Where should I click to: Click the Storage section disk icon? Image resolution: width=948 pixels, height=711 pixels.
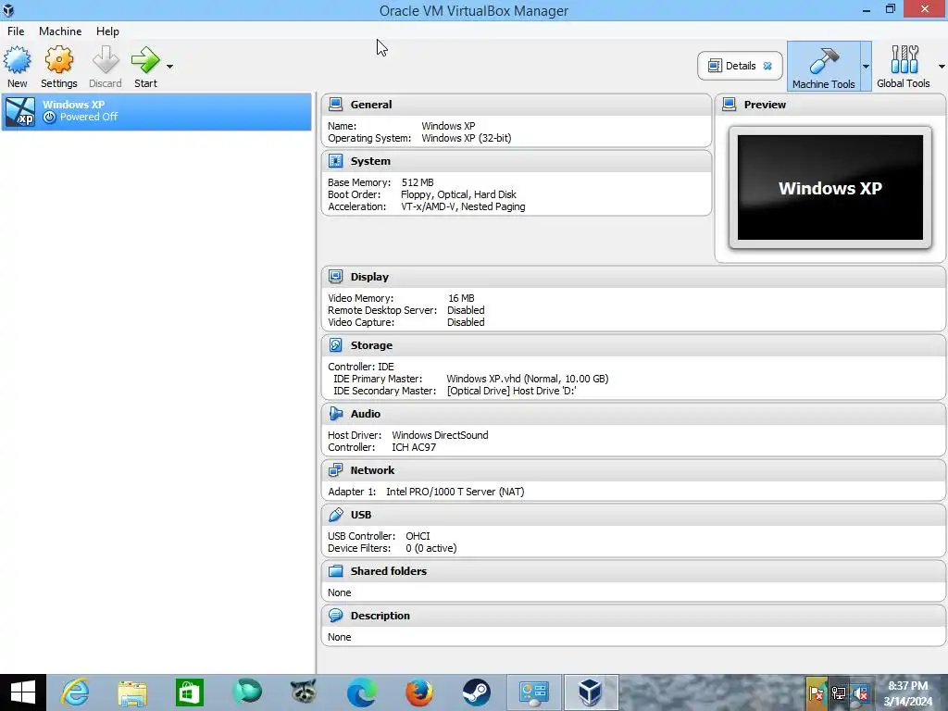pyautogui.click(x=335, y=344)
